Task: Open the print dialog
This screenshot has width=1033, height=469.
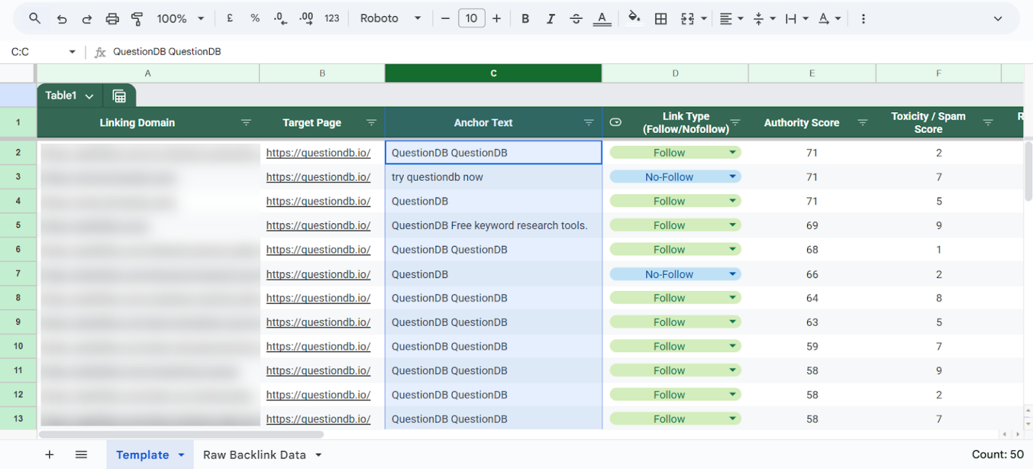Action: (x=112, y=18)
